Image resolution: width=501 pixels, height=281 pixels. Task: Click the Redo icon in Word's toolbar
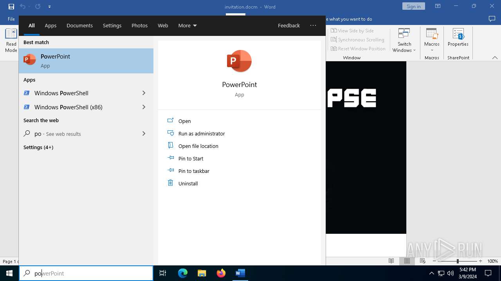tap(38, 6)
